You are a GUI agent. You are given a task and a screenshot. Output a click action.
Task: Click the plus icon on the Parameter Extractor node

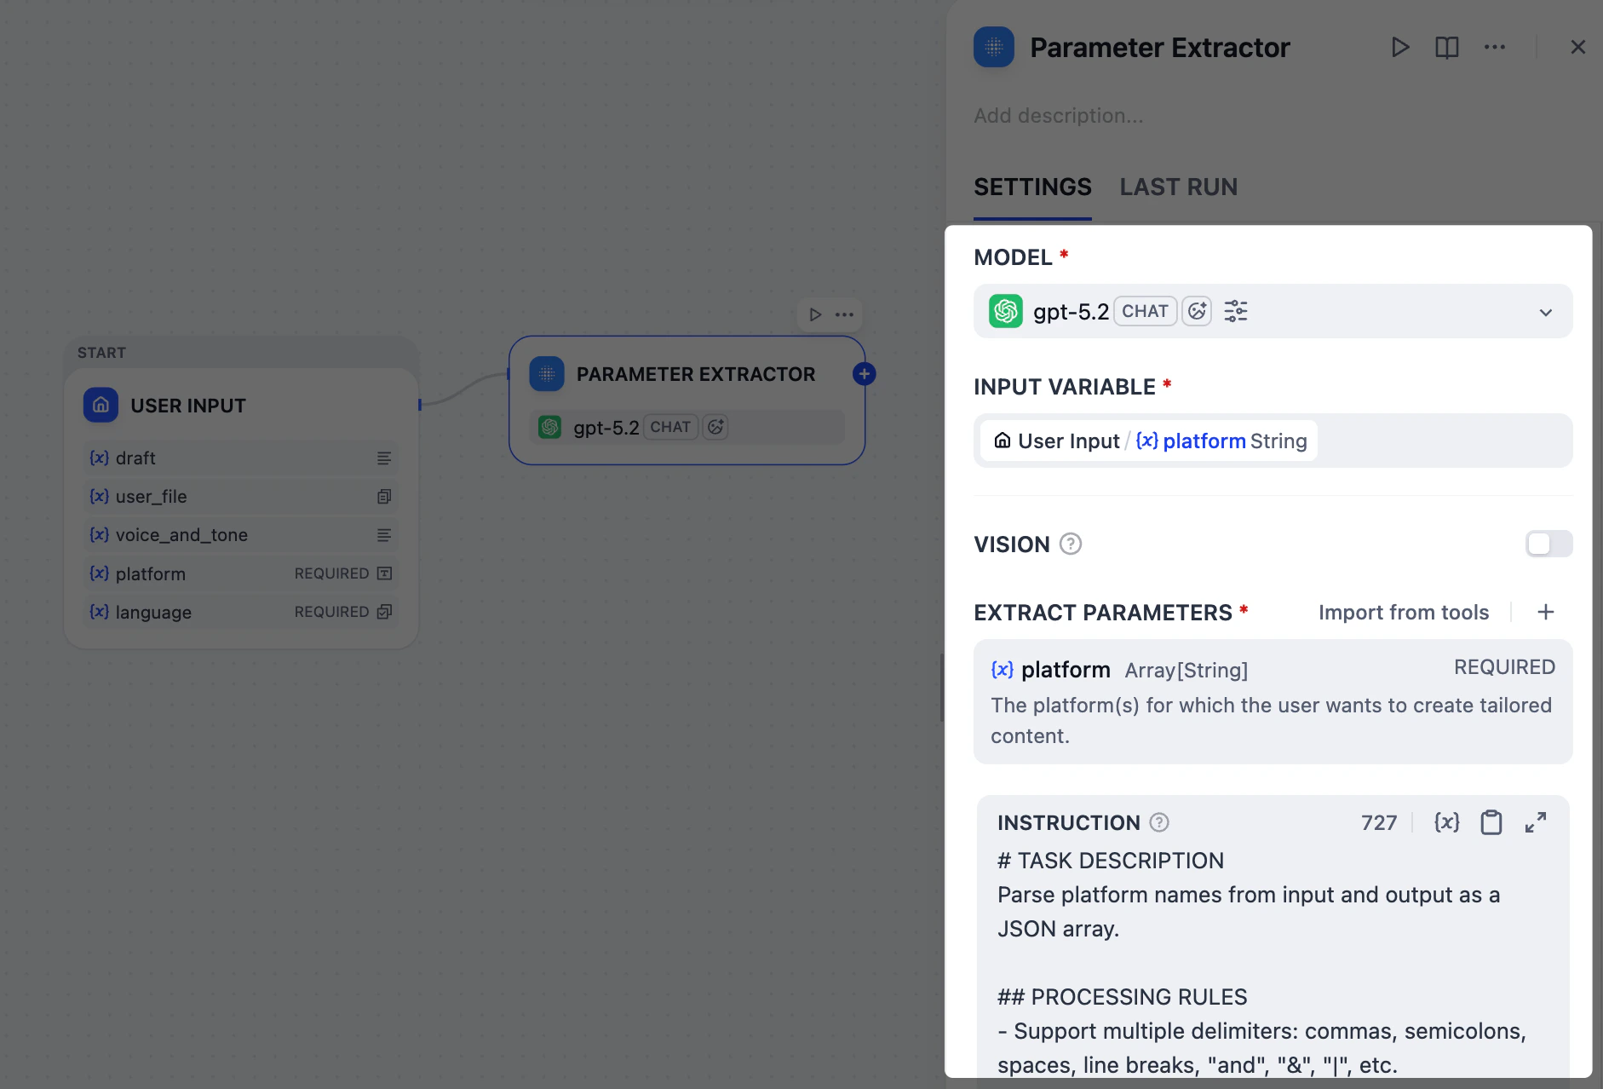(864, 373)
